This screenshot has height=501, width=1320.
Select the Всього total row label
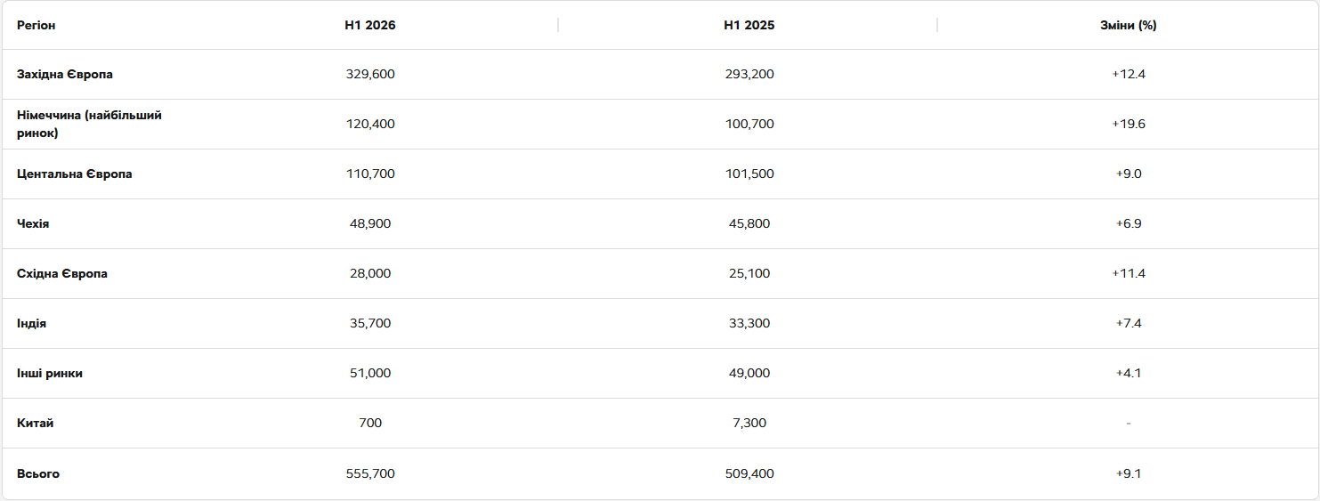(x=38, y=473)
